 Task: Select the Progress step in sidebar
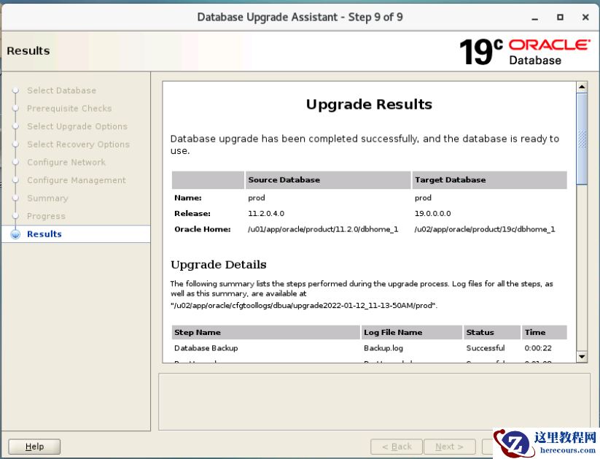coord(46,216)
